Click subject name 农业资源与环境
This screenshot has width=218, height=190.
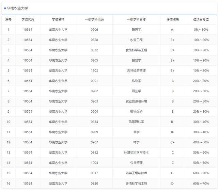coord(136,101)
